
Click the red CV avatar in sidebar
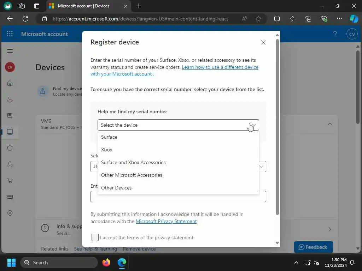[x=10, y=67]
